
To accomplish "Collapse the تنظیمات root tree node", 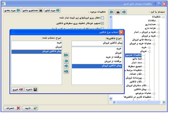I will pyautogui.click(x=163, y=17).
